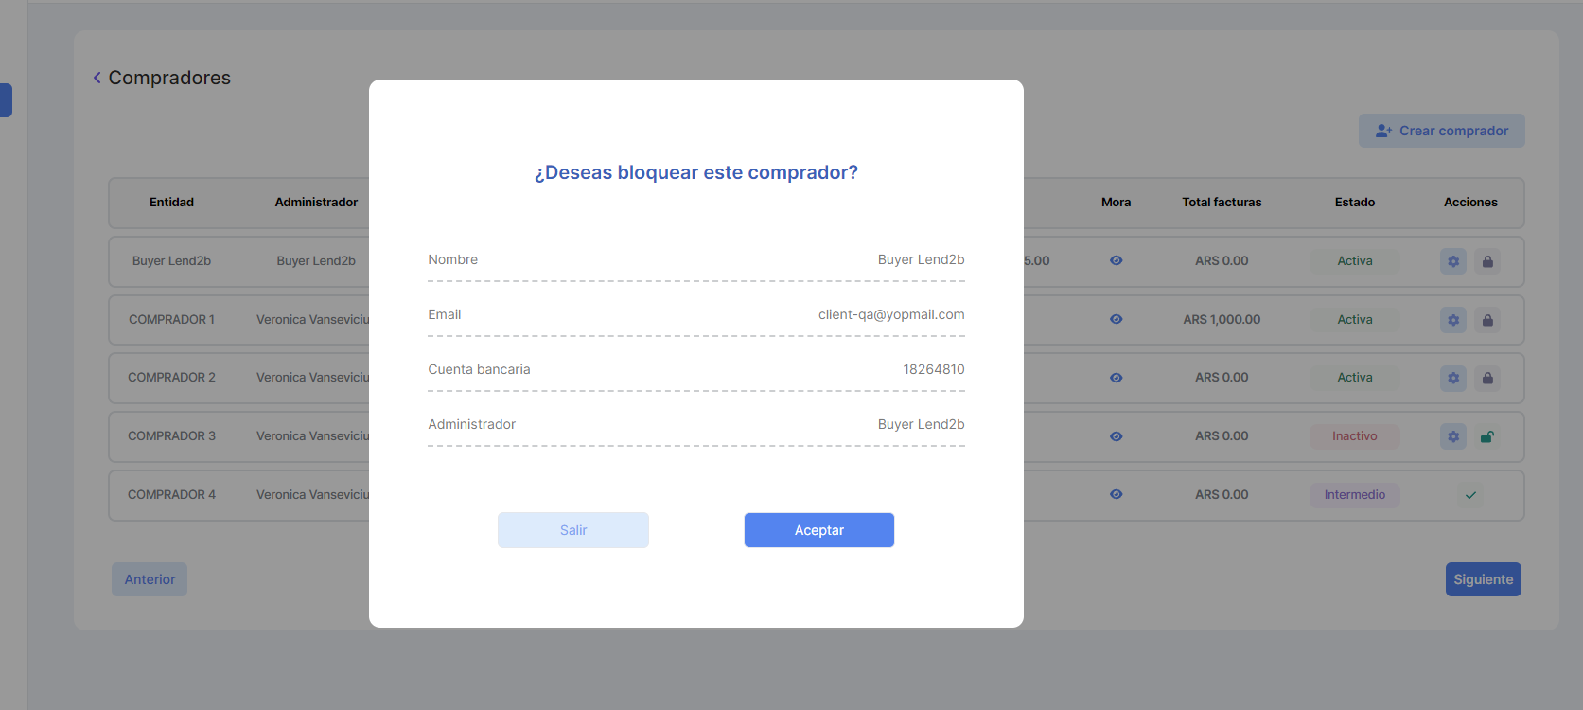Click the back chevron next to Compradores
Screen dimensions: 1583x710
pos(97,78)
